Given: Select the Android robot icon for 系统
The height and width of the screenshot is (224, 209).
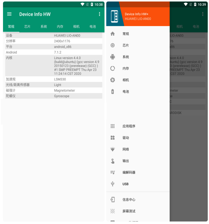Looking at the screenshot, I should (113, 57).
